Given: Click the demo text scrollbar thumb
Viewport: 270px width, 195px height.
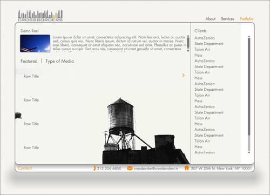Looking at the screenshot, I should point(188,43).
